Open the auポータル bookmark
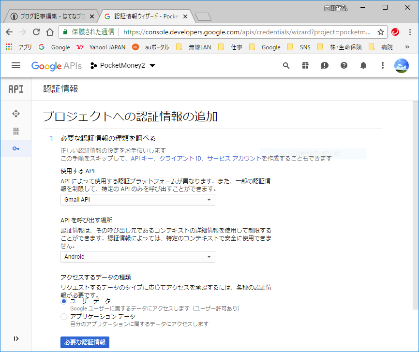419x352 pixels. (150, 47)
